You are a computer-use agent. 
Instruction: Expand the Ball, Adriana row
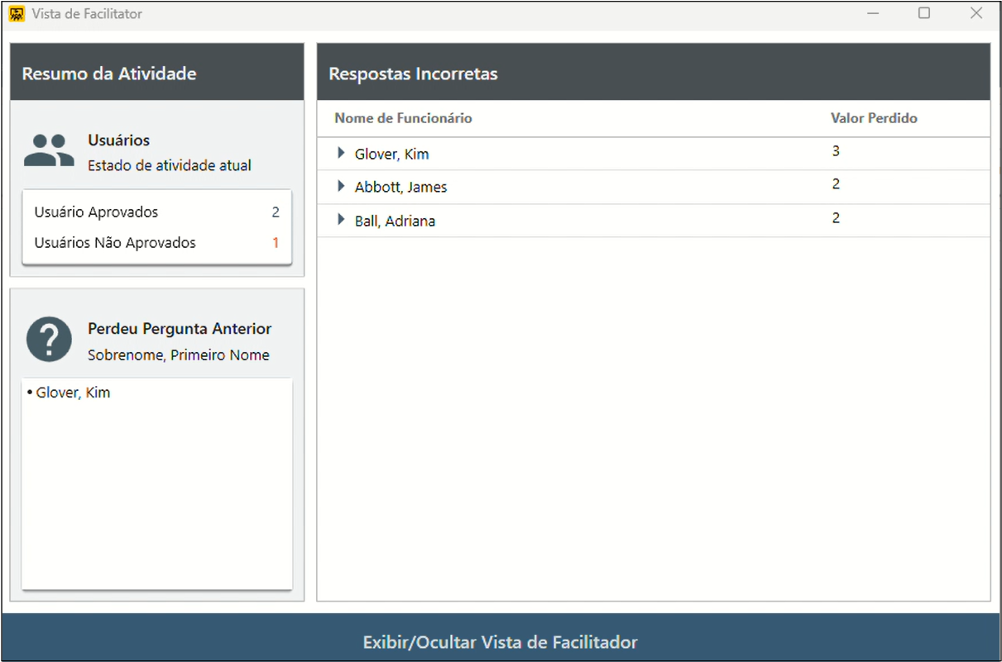tap(341, 221)
